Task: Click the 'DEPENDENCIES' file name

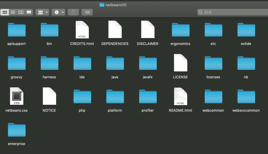Action: click(x=115, y=44)
